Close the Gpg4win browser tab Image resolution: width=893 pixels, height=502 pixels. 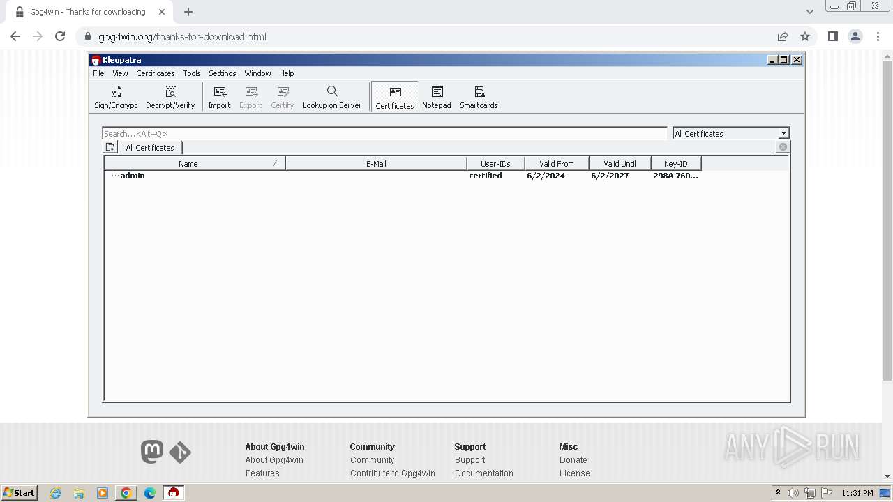(162, 12)
